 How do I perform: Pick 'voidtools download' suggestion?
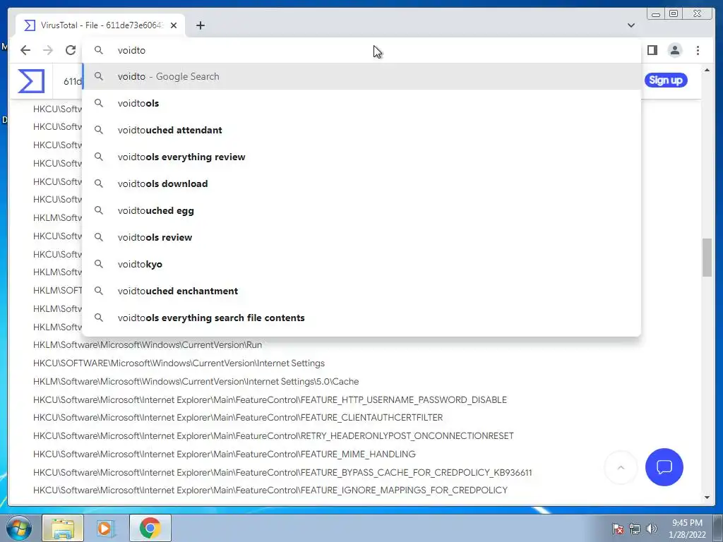(361, 183)
